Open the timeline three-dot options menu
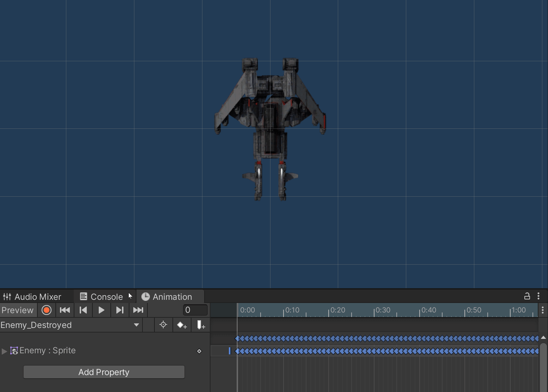 (x=543, y=310)
